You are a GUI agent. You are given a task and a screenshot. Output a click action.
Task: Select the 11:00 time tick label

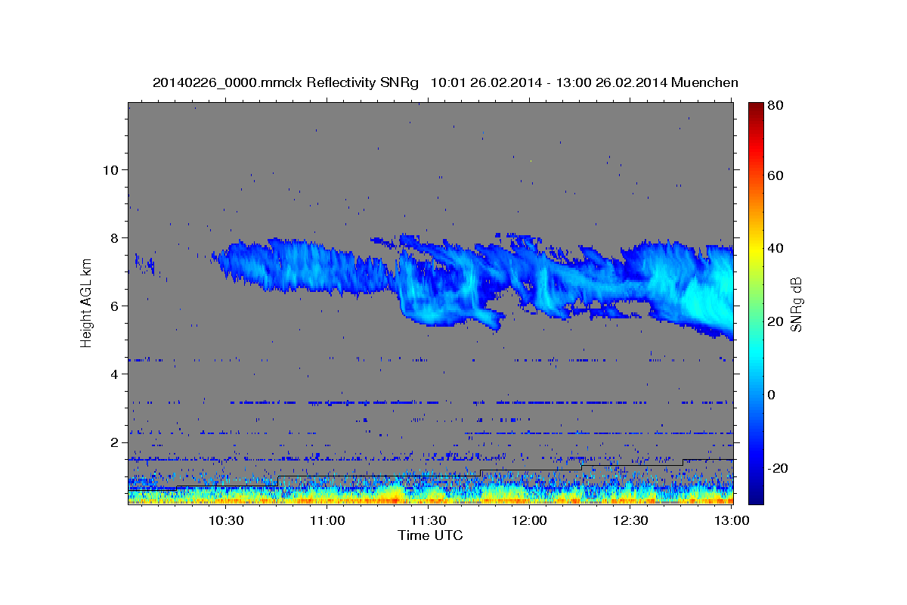coord(327,520)
